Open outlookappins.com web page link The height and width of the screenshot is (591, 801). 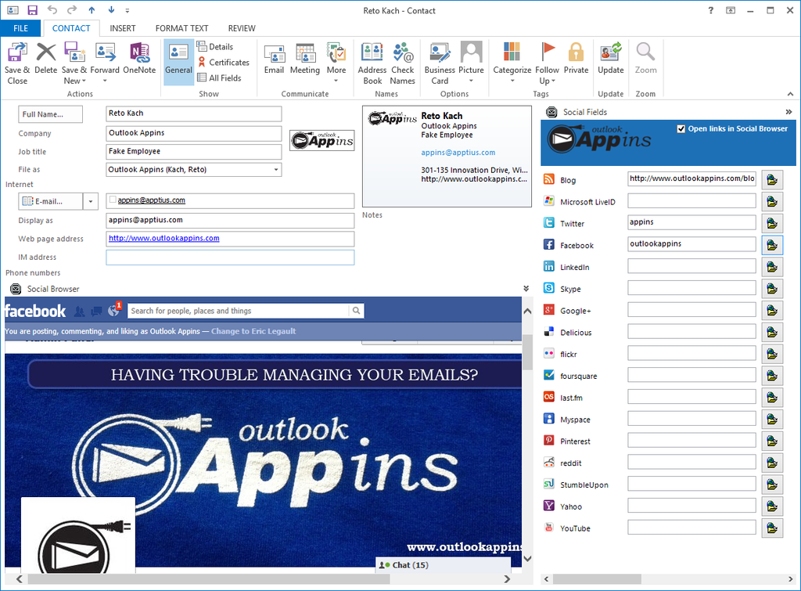point(164,238)
